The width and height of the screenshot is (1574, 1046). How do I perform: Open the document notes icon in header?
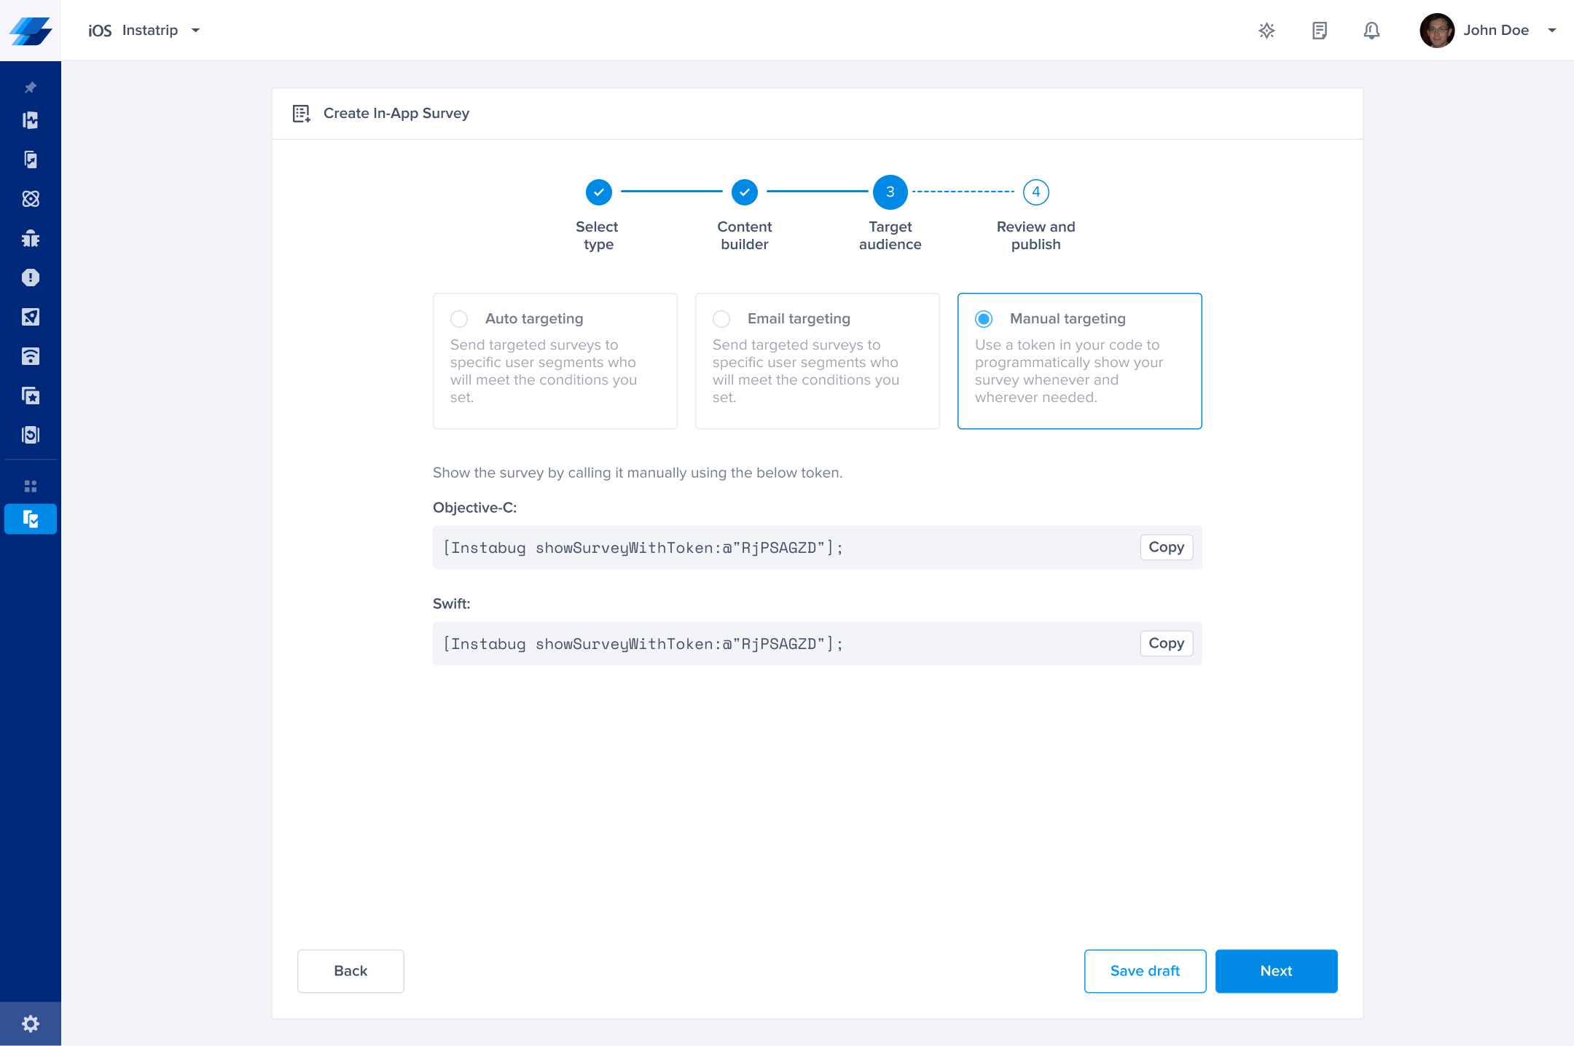tap(1319, 30)
